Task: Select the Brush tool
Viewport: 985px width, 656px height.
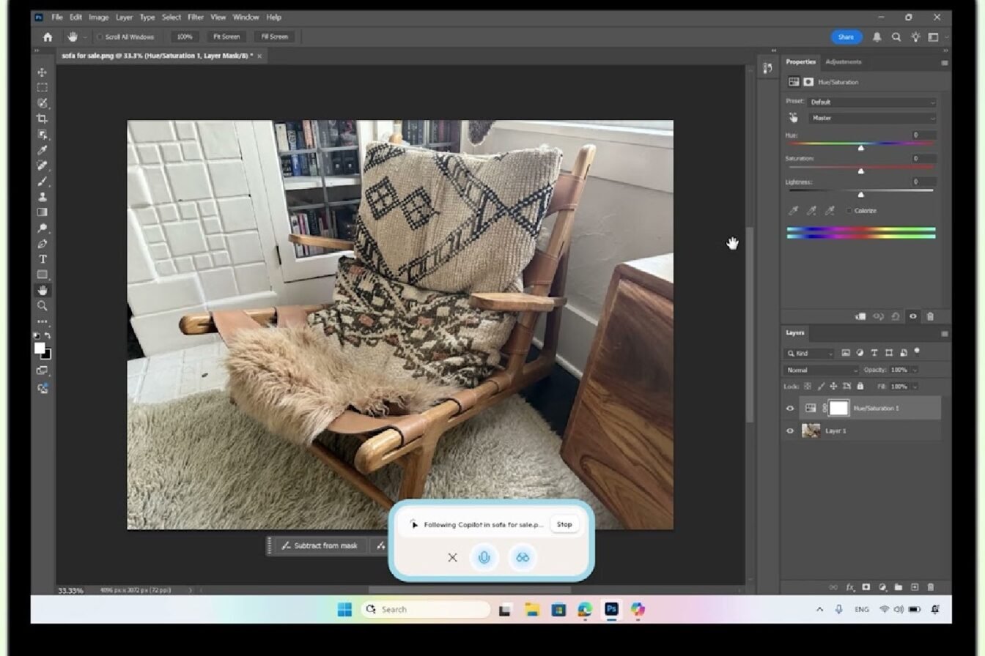Action: (43, 181)
